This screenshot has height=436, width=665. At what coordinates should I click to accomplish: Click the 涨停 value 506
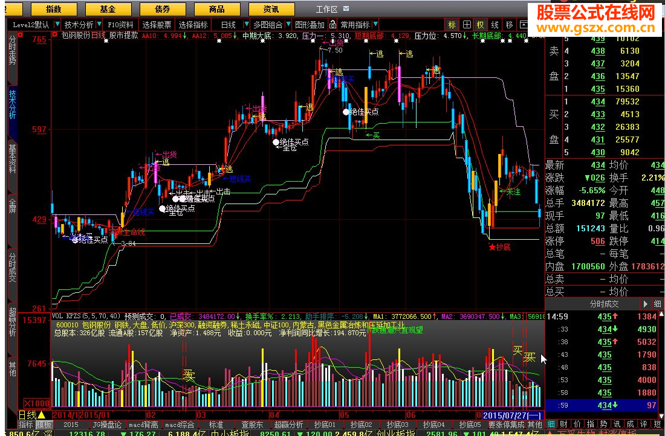coord(598,241)
